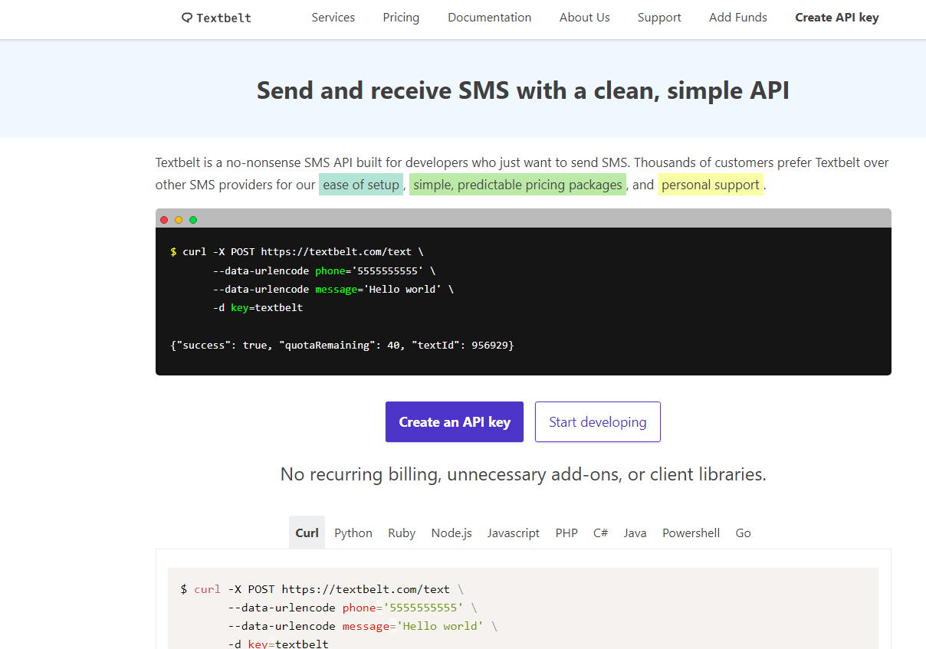Open the Documentation nav link

pyautogui.click(x=489, y=18)
